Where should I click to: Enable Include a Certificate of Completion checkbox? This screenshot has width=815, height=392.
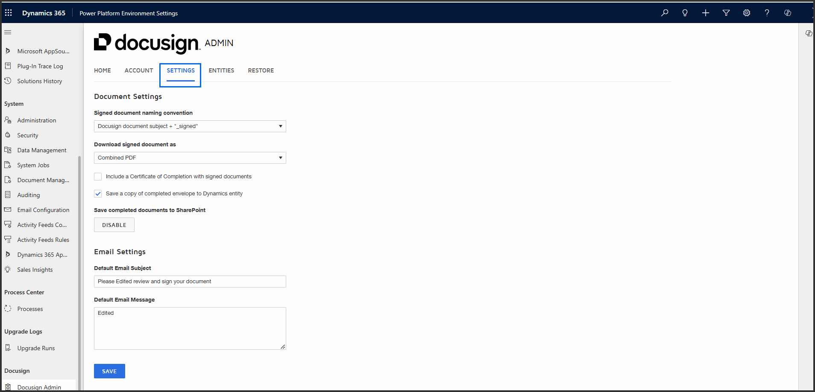pyautogui.click(x=98, y=176)
